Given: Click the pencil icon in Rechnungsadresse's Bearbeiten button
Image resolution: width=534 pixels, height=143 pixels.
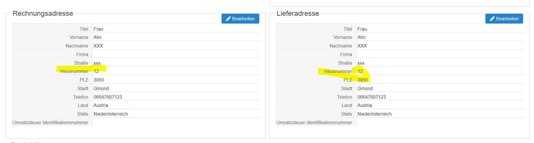Looking at the screenshot, I should click(x=228, y=19).
